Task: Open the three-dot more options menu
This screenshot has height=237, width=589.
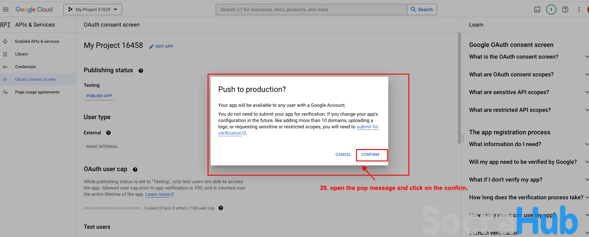Action: 579,10
